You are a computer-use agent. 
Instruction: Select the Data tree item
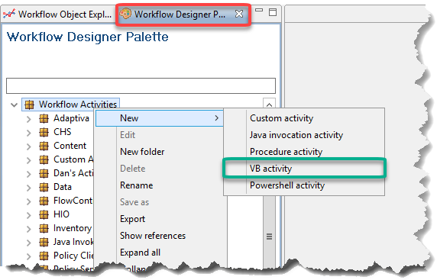point(63,187)
